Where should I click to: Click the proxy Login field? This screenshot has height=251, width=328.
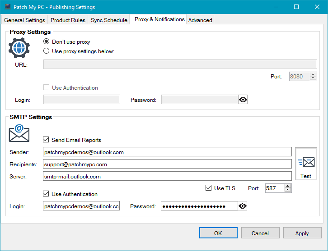pyautogui.click(x=82, y=100)
